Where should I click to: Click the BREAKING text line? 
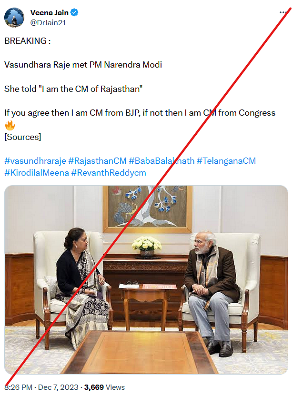click(x=27, y=41)
